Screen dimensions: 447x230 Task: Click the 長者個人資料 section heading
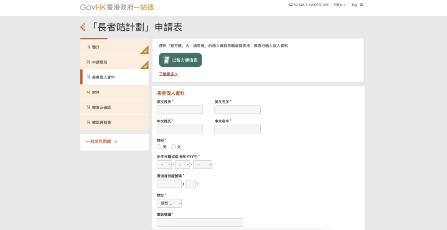[171, 93]
